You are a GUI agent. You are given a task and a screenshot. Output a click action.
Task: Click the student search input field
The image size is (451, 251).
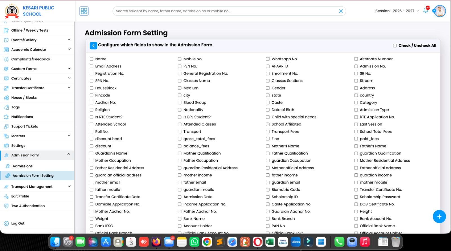tap(225, 11)
